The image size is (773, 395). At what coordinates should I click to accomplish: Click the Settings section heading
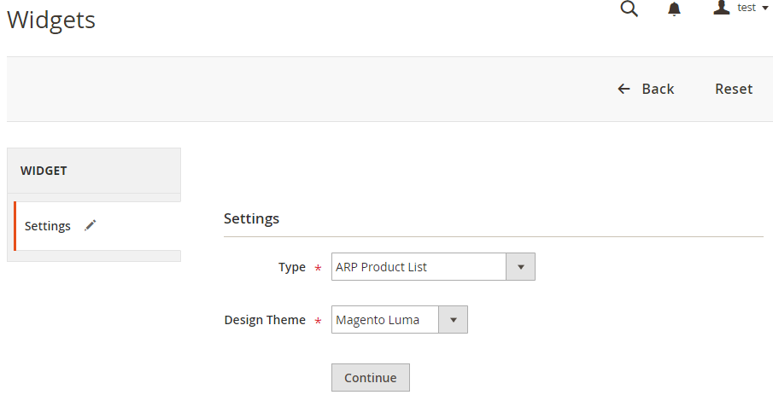pos(251,218)
